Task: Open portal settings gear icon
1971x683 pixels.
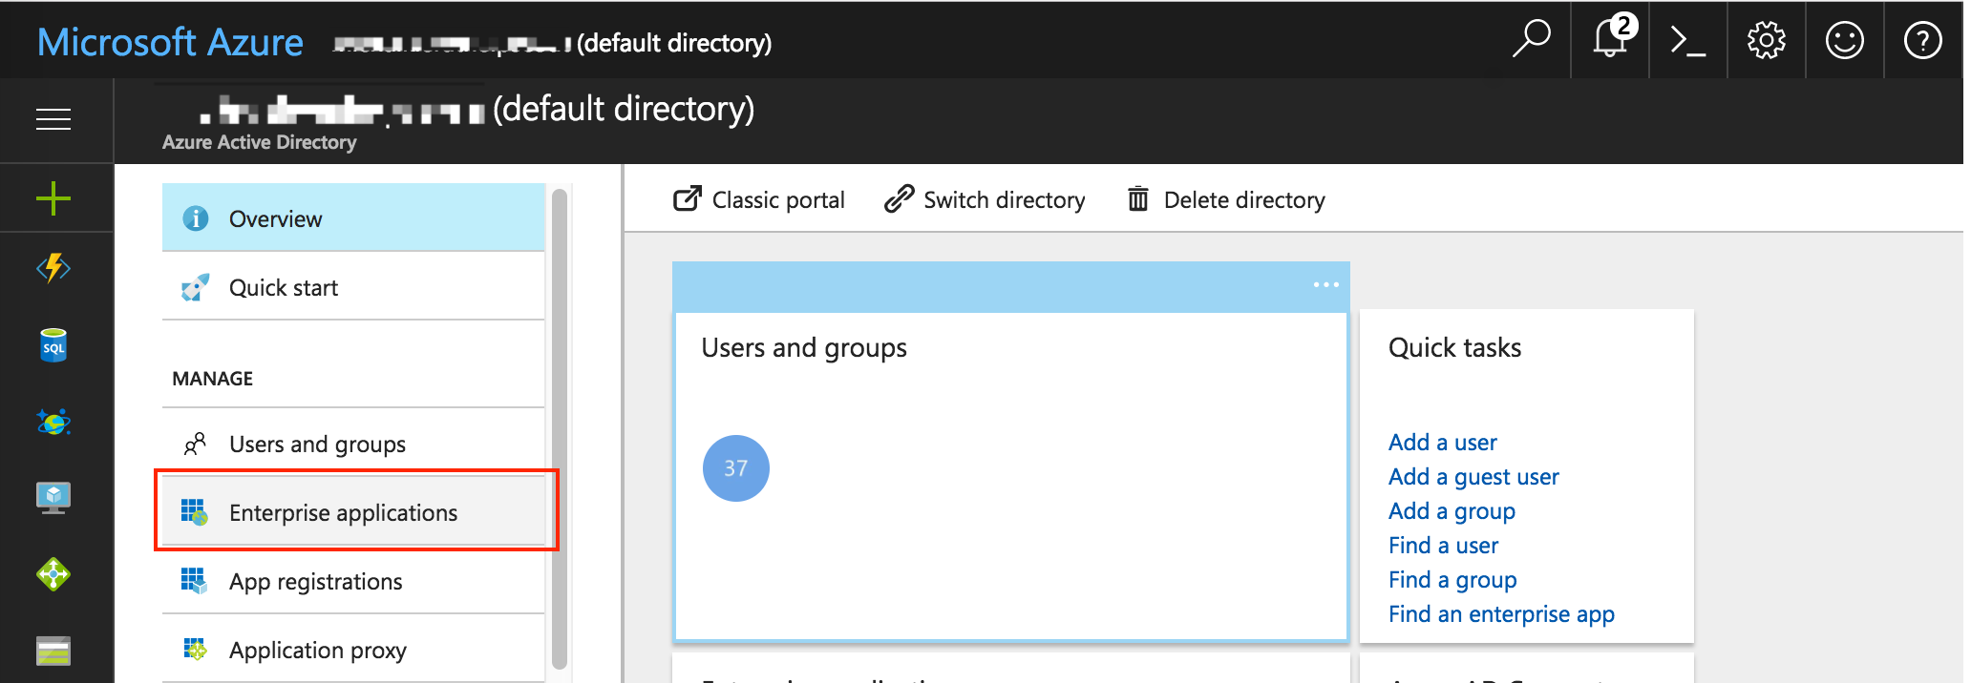Action: [1766, 41]
